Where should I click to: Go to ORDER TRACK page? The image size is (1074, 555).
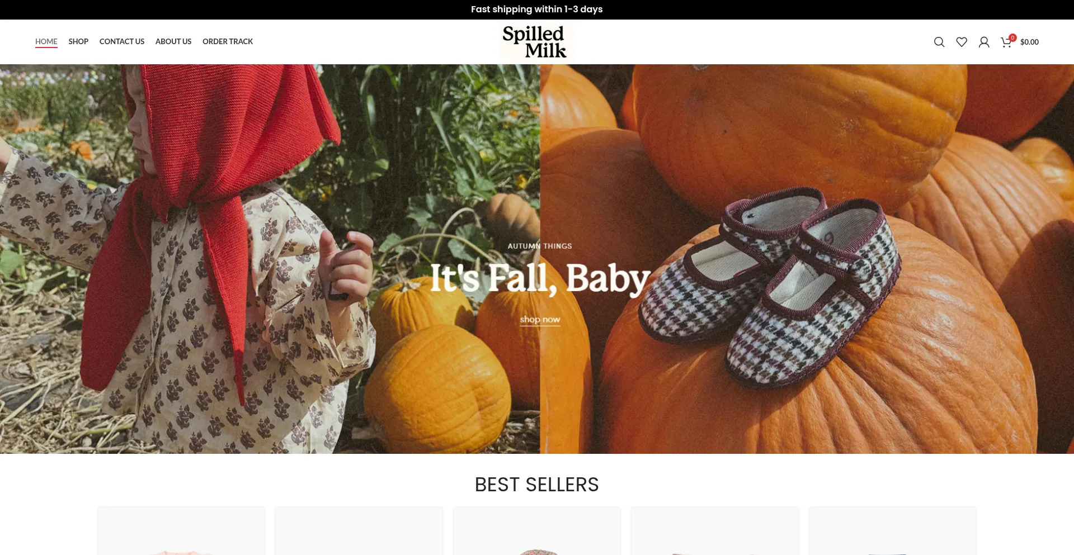(x=228, y=41)
